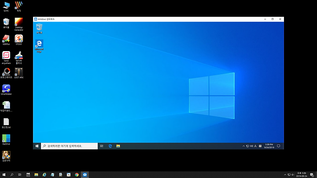
Task: Open the host taskbar search magnifier
Action: (12, 175)
